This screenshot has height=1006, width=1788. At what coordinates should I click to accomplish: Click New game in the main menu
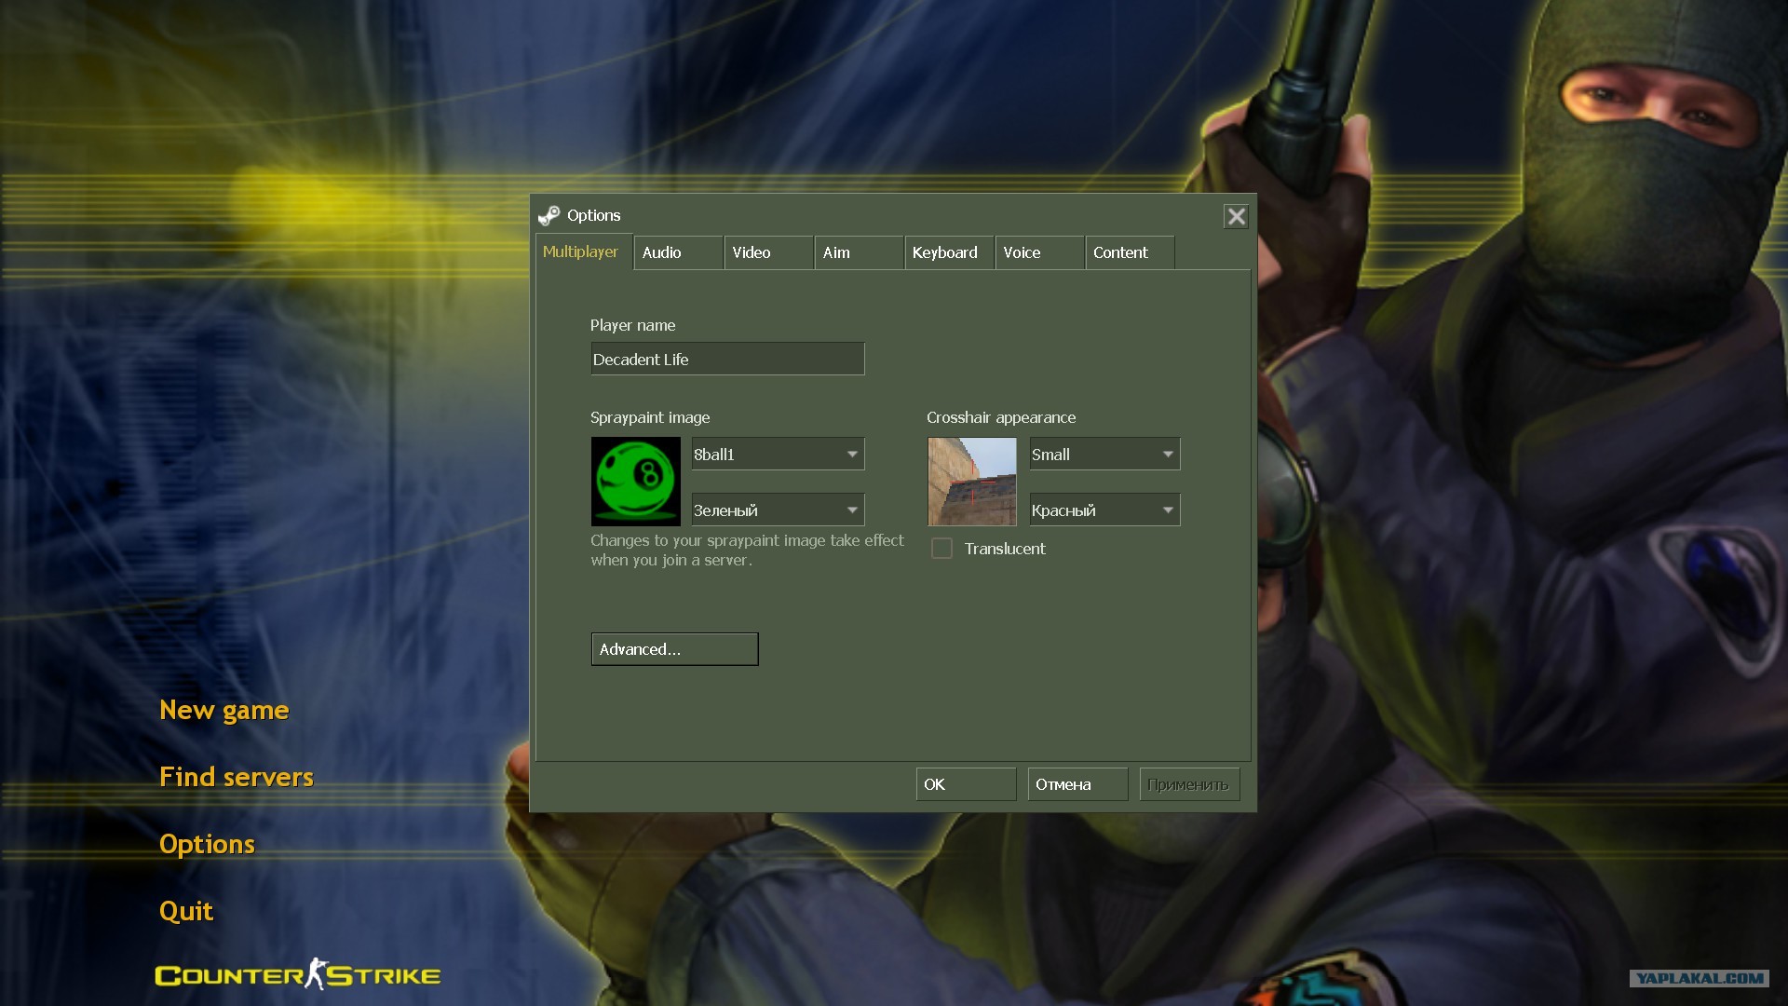pos(224,710)
